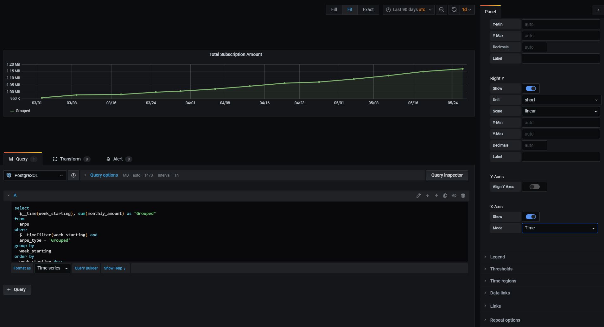The image size is (604, 327).
Task: Delete query A with the trash icon
Action: 463,195
